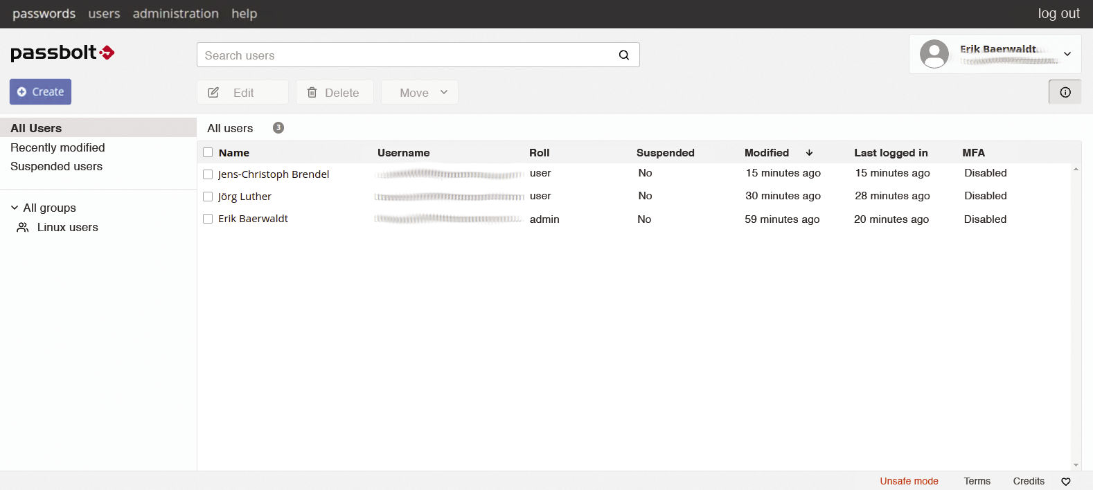Click the All users count badge
1093x490 pixels.
coord(278,127)
